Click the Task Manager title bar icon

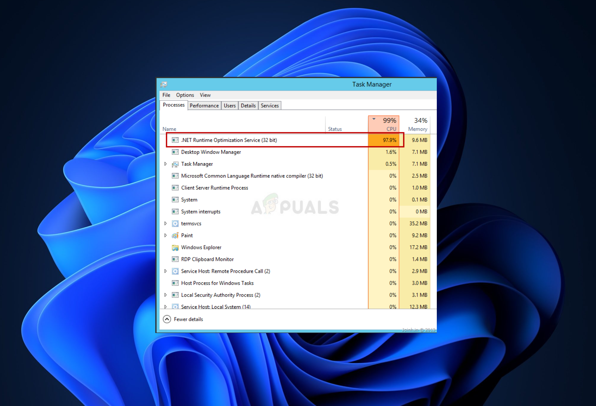click(x=164, y=85)
